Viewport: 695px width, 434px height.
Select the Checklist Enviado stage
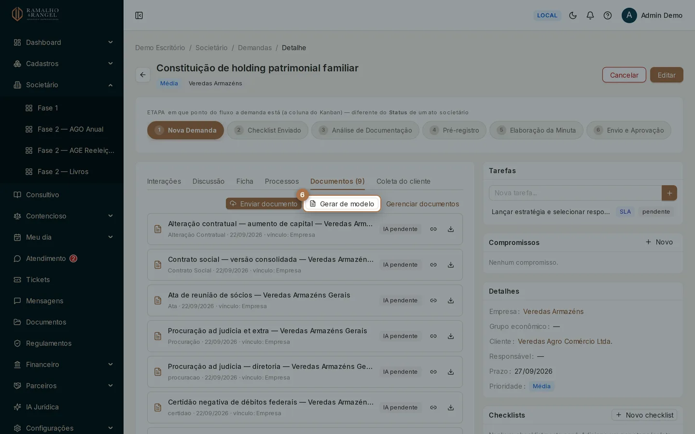click(268, 130)
